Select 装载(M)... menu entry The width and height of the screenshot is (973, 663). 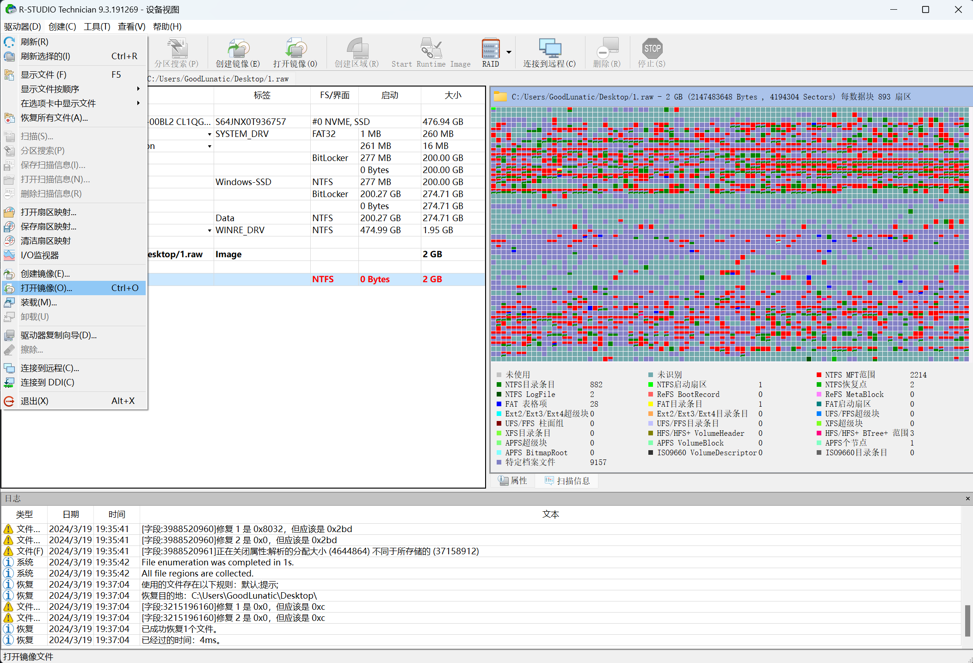[x=74, y=302]
